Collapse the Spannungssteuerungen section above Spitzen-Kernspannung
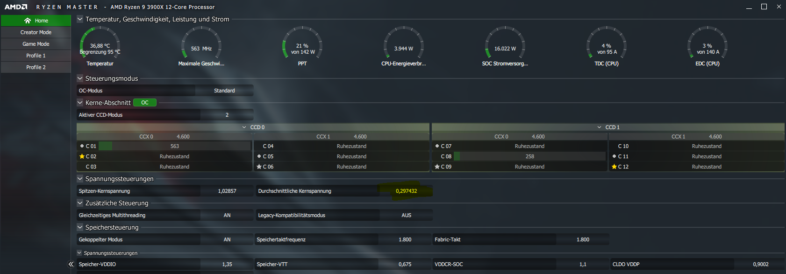Image resolution: width=786 pixels, height=274 pixels. [x=80, y=179]
